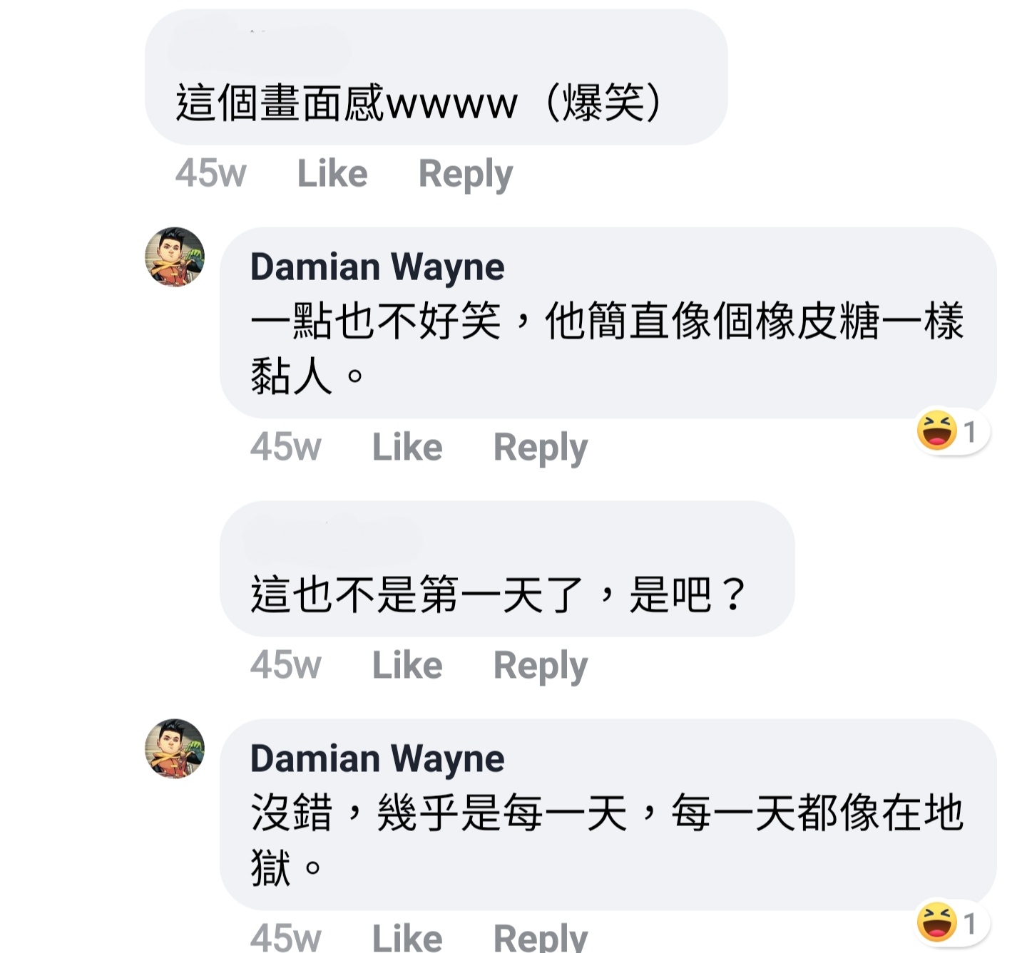The width and height of the screenshot is (1027, 953).
Task: Reply to the 這個畫面感wwww comment
Action: (466, 175)
